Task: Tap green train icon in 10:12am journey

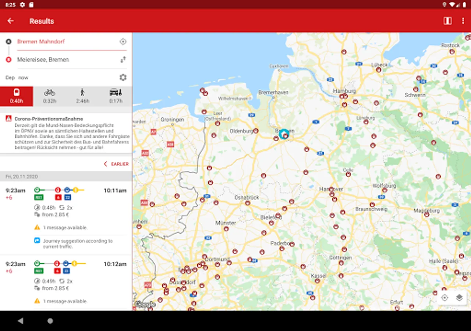Action: pos(37,263)
